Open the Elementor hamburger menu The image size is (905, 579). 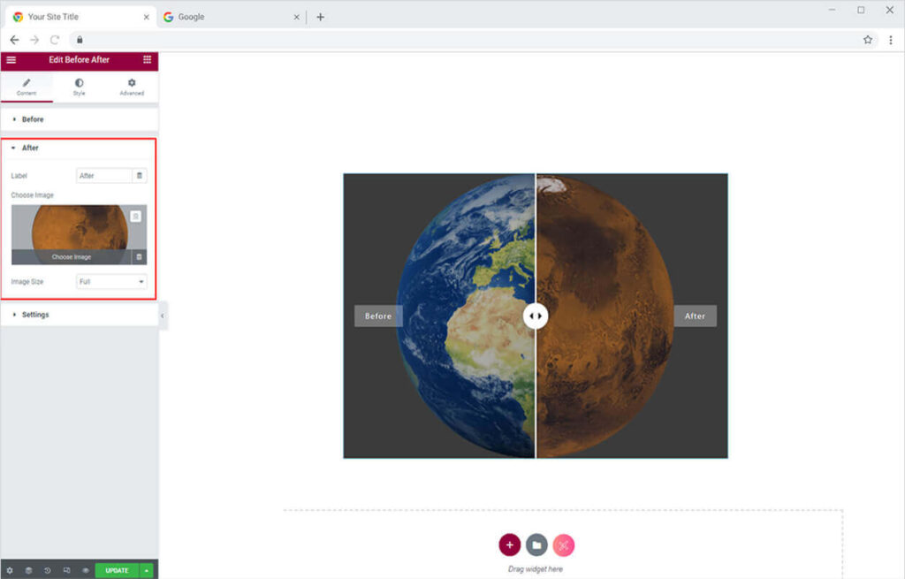(11, 60)
